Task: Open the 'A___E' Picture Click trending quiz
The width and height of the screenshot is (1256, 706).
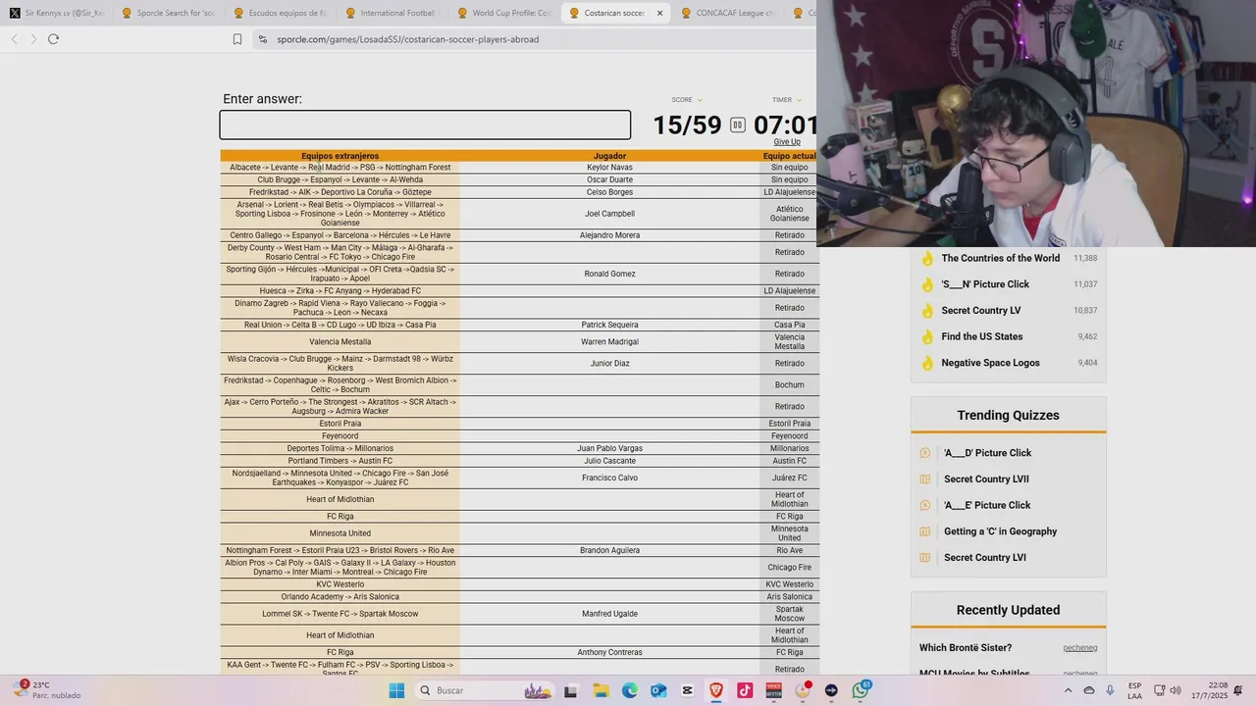Action: 987,505
